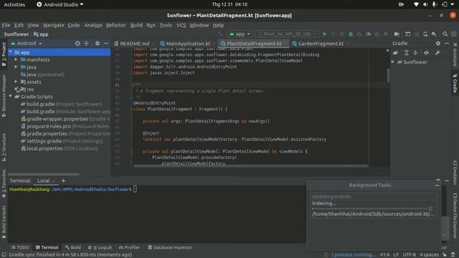This screenshot has width=459, height=258.
Task: Click the Project panel horizontal scrollbar
Action: (x=44, y=174)
